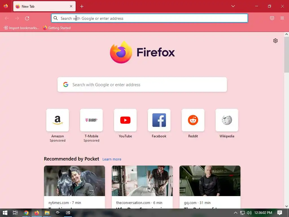The image size is (289, 217).
Task: Click the theconversation.com · 6 min source text
Action: [x=139, y=203]
